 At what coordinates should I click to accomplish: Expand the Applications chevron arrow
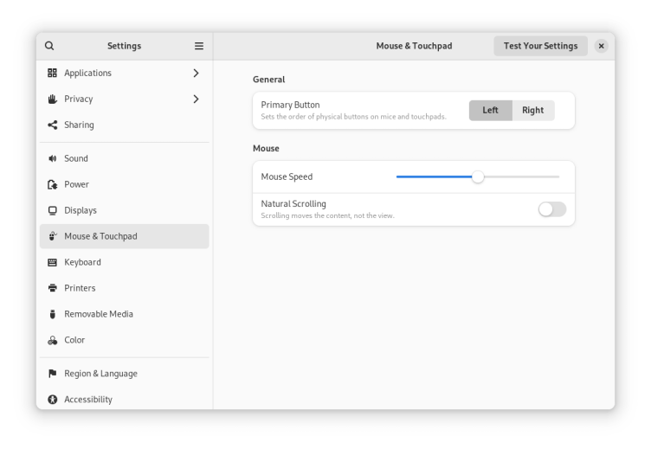click(x=196, y=73)
